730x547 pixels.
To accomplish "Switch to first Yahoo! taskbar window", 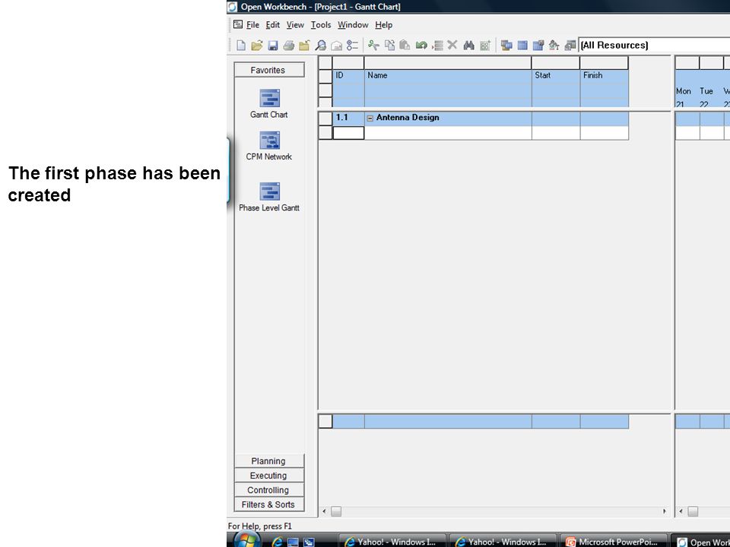I will [x=392, y=542].
